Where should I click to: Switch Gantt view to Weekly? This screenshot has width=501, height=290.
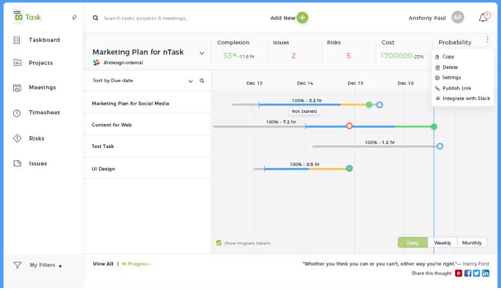443,242
